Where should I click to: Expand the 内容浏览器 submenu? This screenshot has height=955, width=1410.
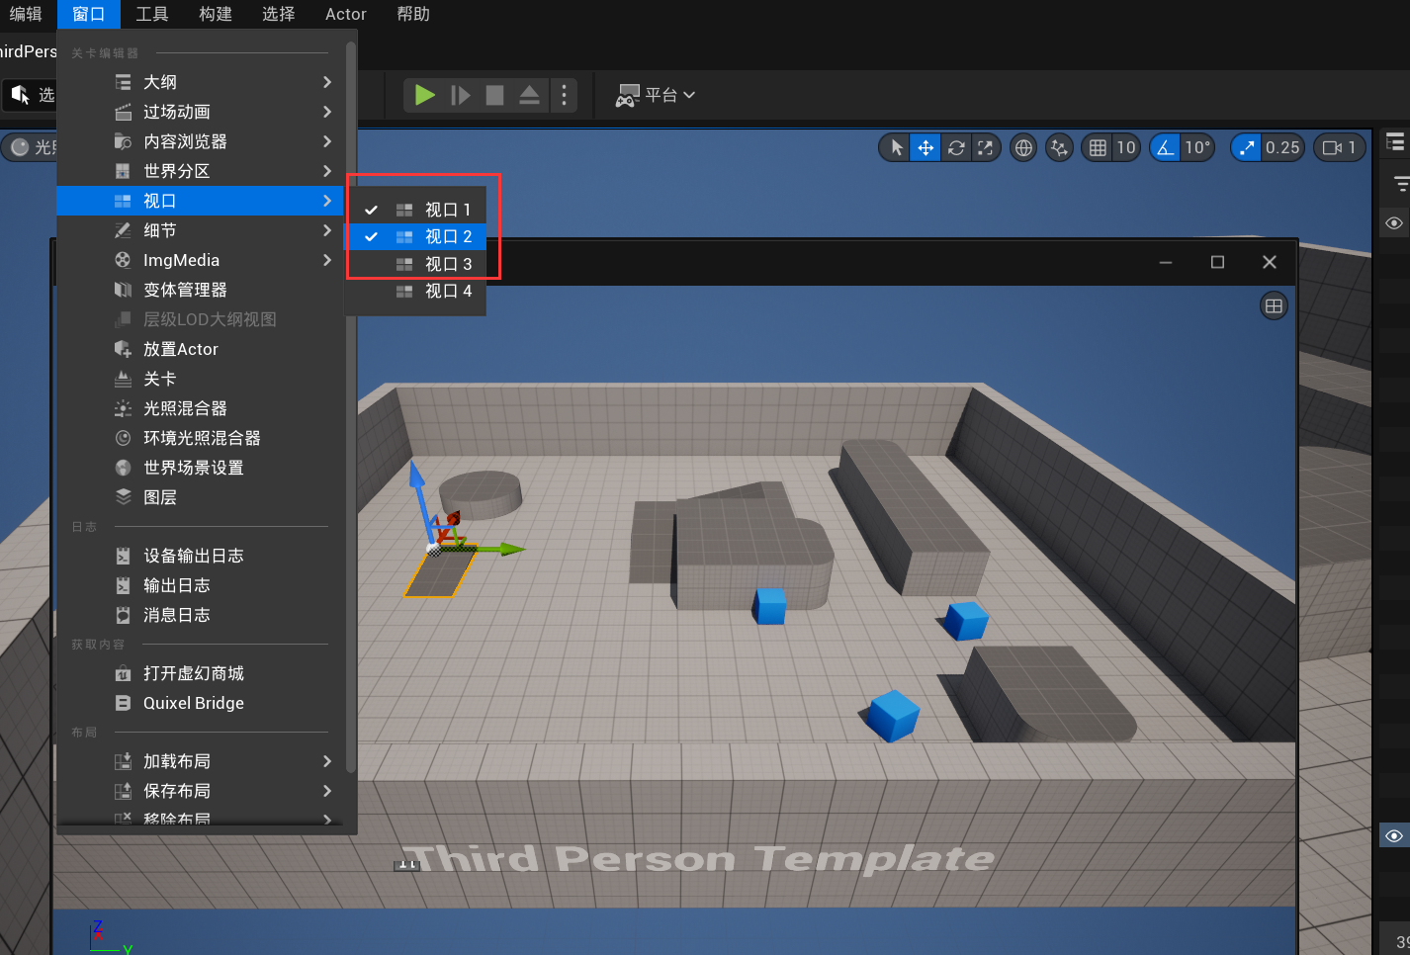(201, 141)
